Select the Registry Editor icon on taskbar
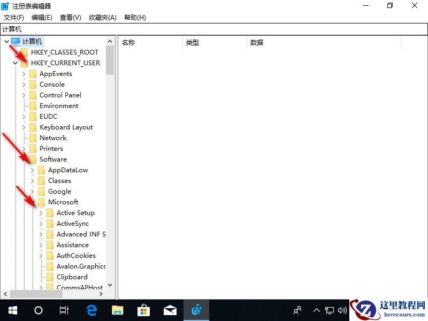Image resolution: width=428 pixels, height=321 pixels. 196,310
